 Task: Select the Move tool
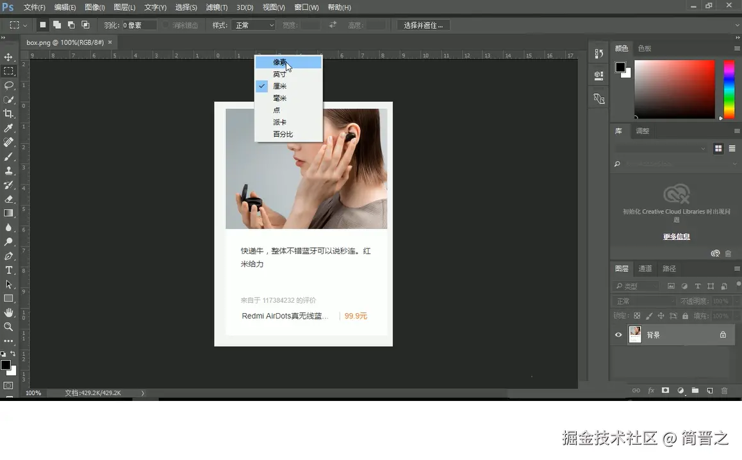pos(8,57)
